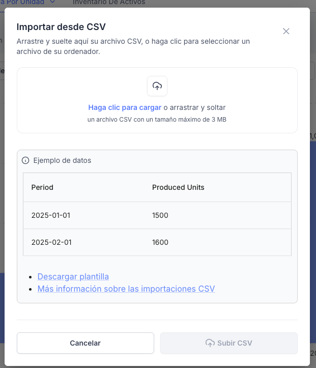
Task: Open the Descargar plantilla link
Action: click(73, 276)
